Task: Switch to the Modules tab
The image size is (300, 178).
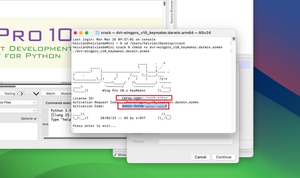Action: pos(66,93)
